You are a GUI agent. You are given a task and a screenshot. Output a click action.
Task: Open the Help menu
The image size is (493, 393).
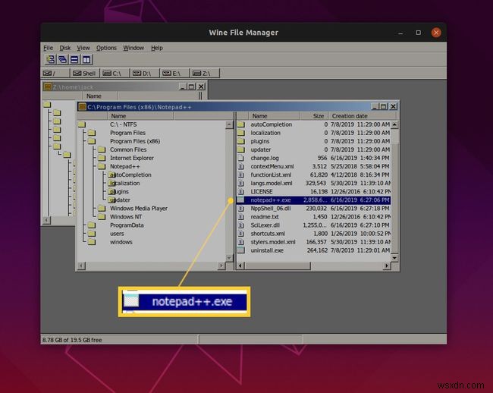[x=157, y=48]
